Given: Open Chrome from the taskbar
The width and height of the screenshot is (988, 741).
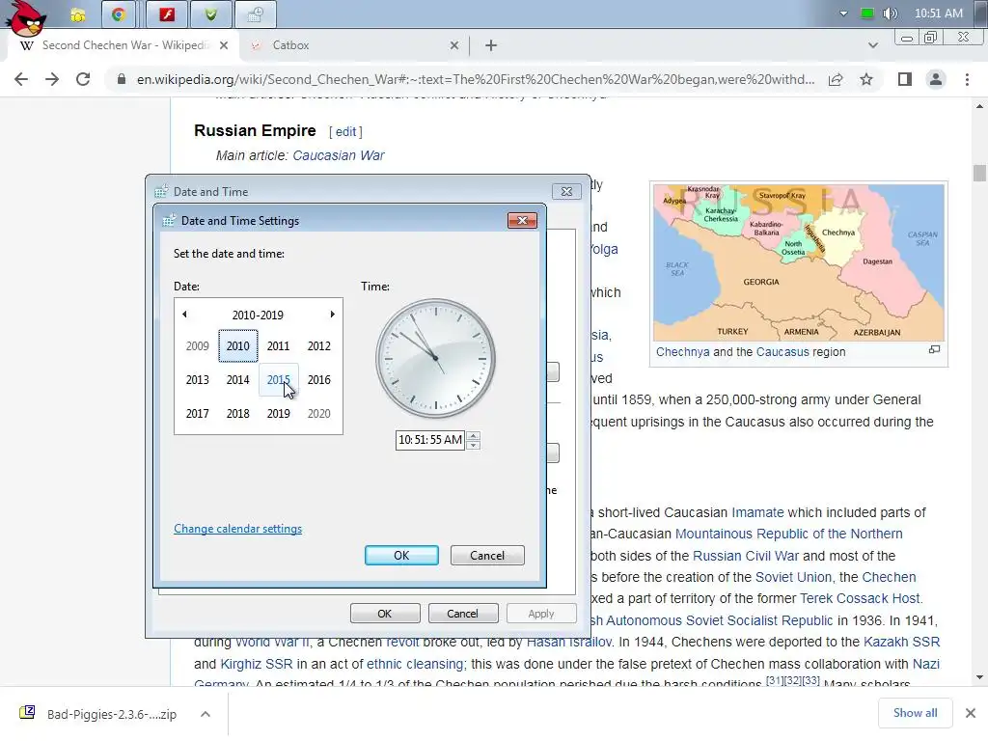Looking at the screenshot, I should tap(119, 14).
